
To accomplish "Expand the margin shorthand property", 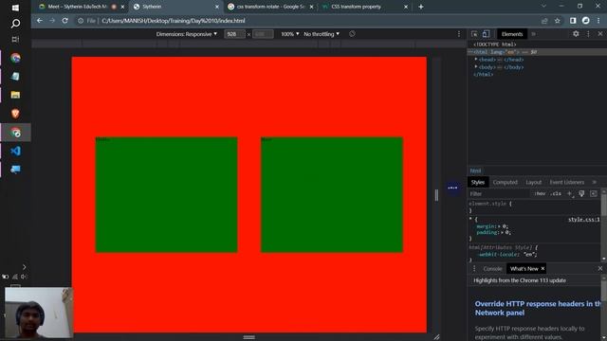I will click(x=499, y=226).
